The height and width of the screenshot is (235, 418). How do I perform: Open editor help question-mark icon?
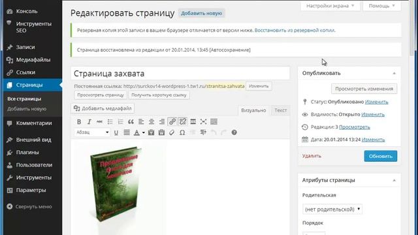click(x=234, y=133)
